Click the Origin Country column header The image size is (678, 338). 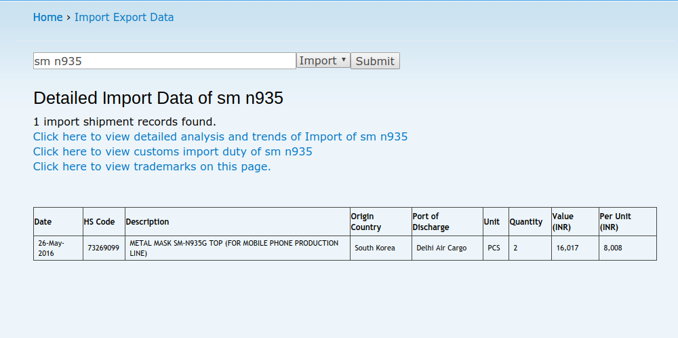366,222
